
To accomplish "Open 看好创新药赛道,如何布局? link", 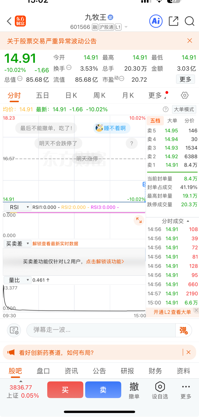I will [x=56, y=352].
